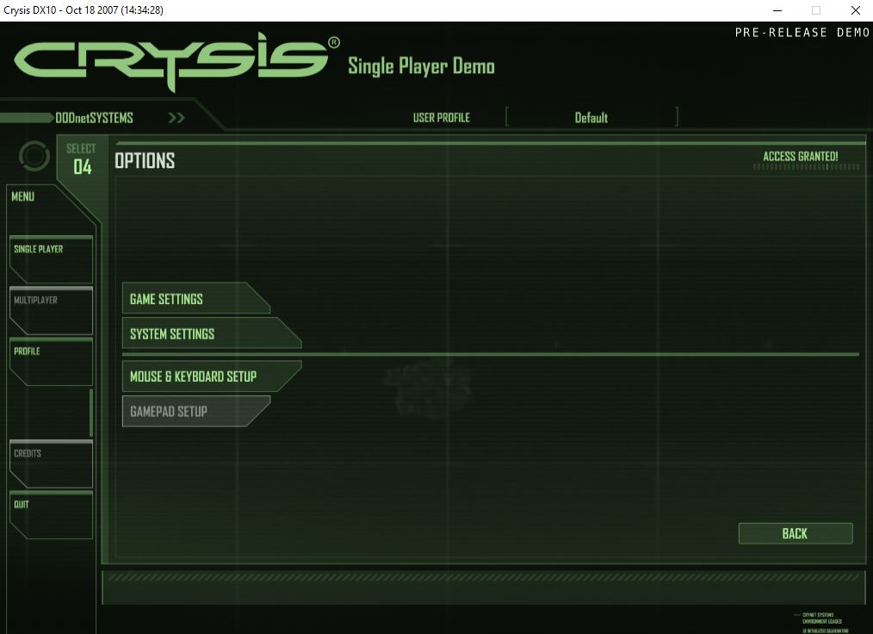Open the Single Player menu
This screenshot has height=634, width=873.
pyautogui.click(x=51, y=259)
